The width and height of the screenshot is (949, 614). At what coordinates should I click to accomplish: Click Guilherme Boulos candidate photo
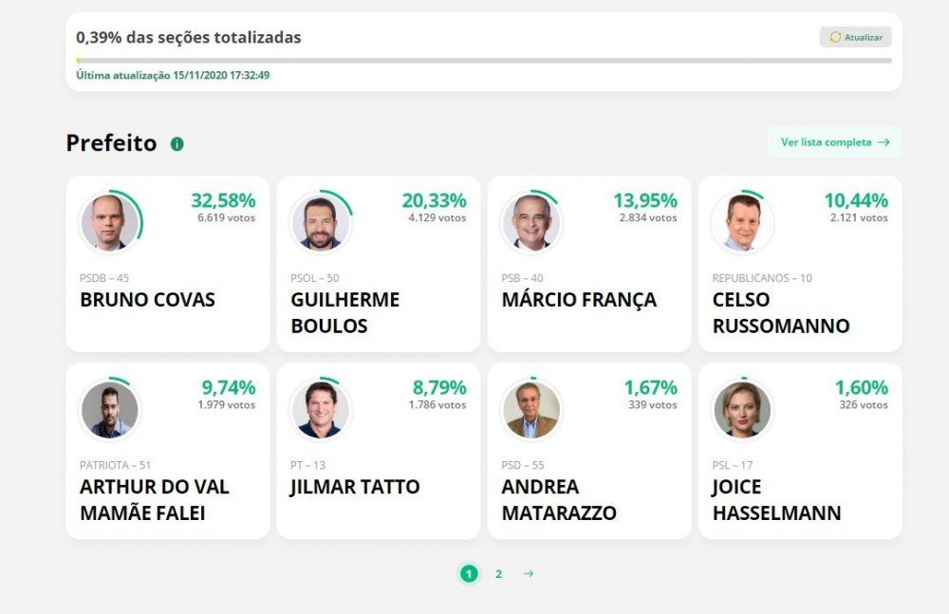321,223
